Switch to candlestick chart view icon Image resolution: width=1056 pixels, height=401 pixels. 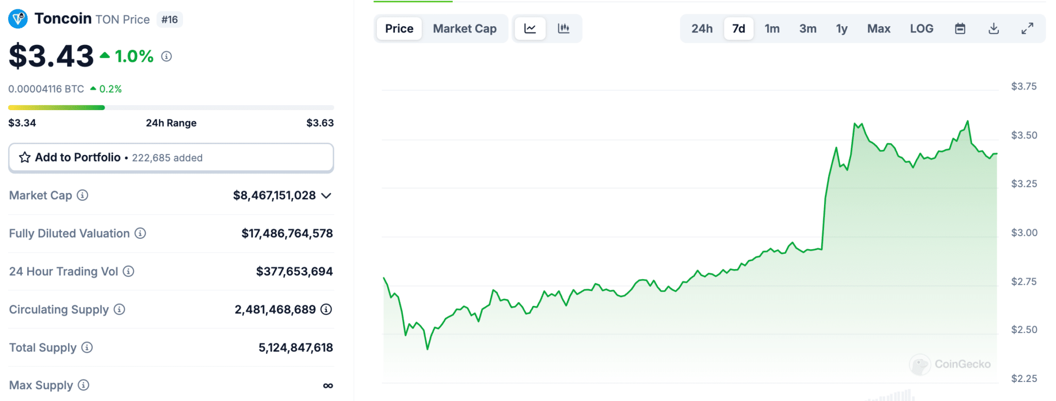point(564,29)
